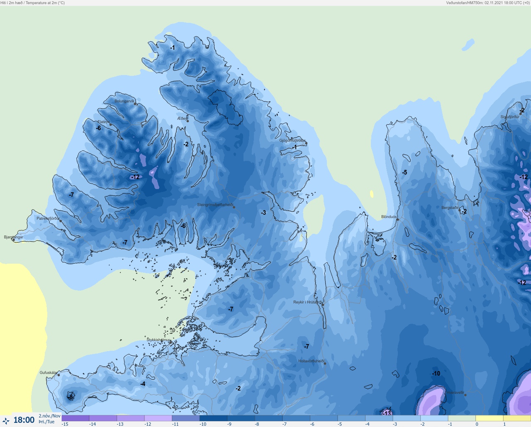Click the -5 temperature value north of Blönduós
This screenshot has width=531, height=427.
click(x=404, y=172)
